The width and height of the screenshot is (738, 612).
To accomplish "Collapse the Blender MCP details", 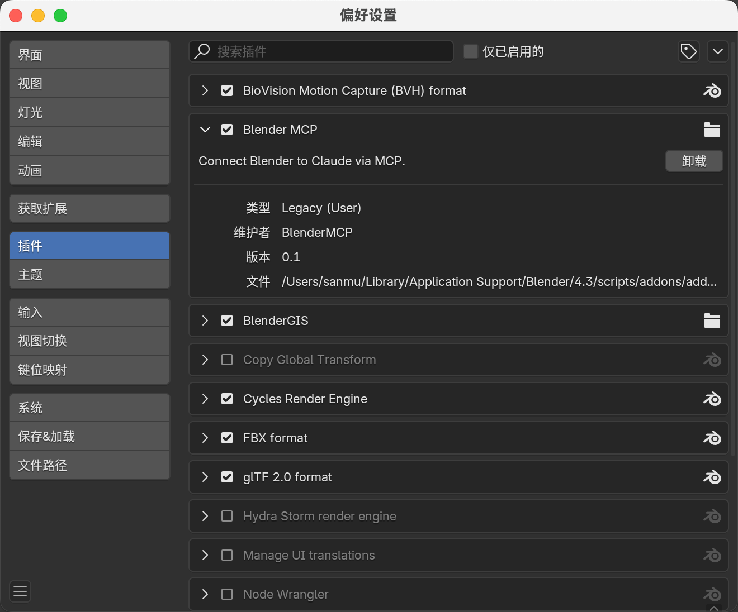I will [205, 130].
